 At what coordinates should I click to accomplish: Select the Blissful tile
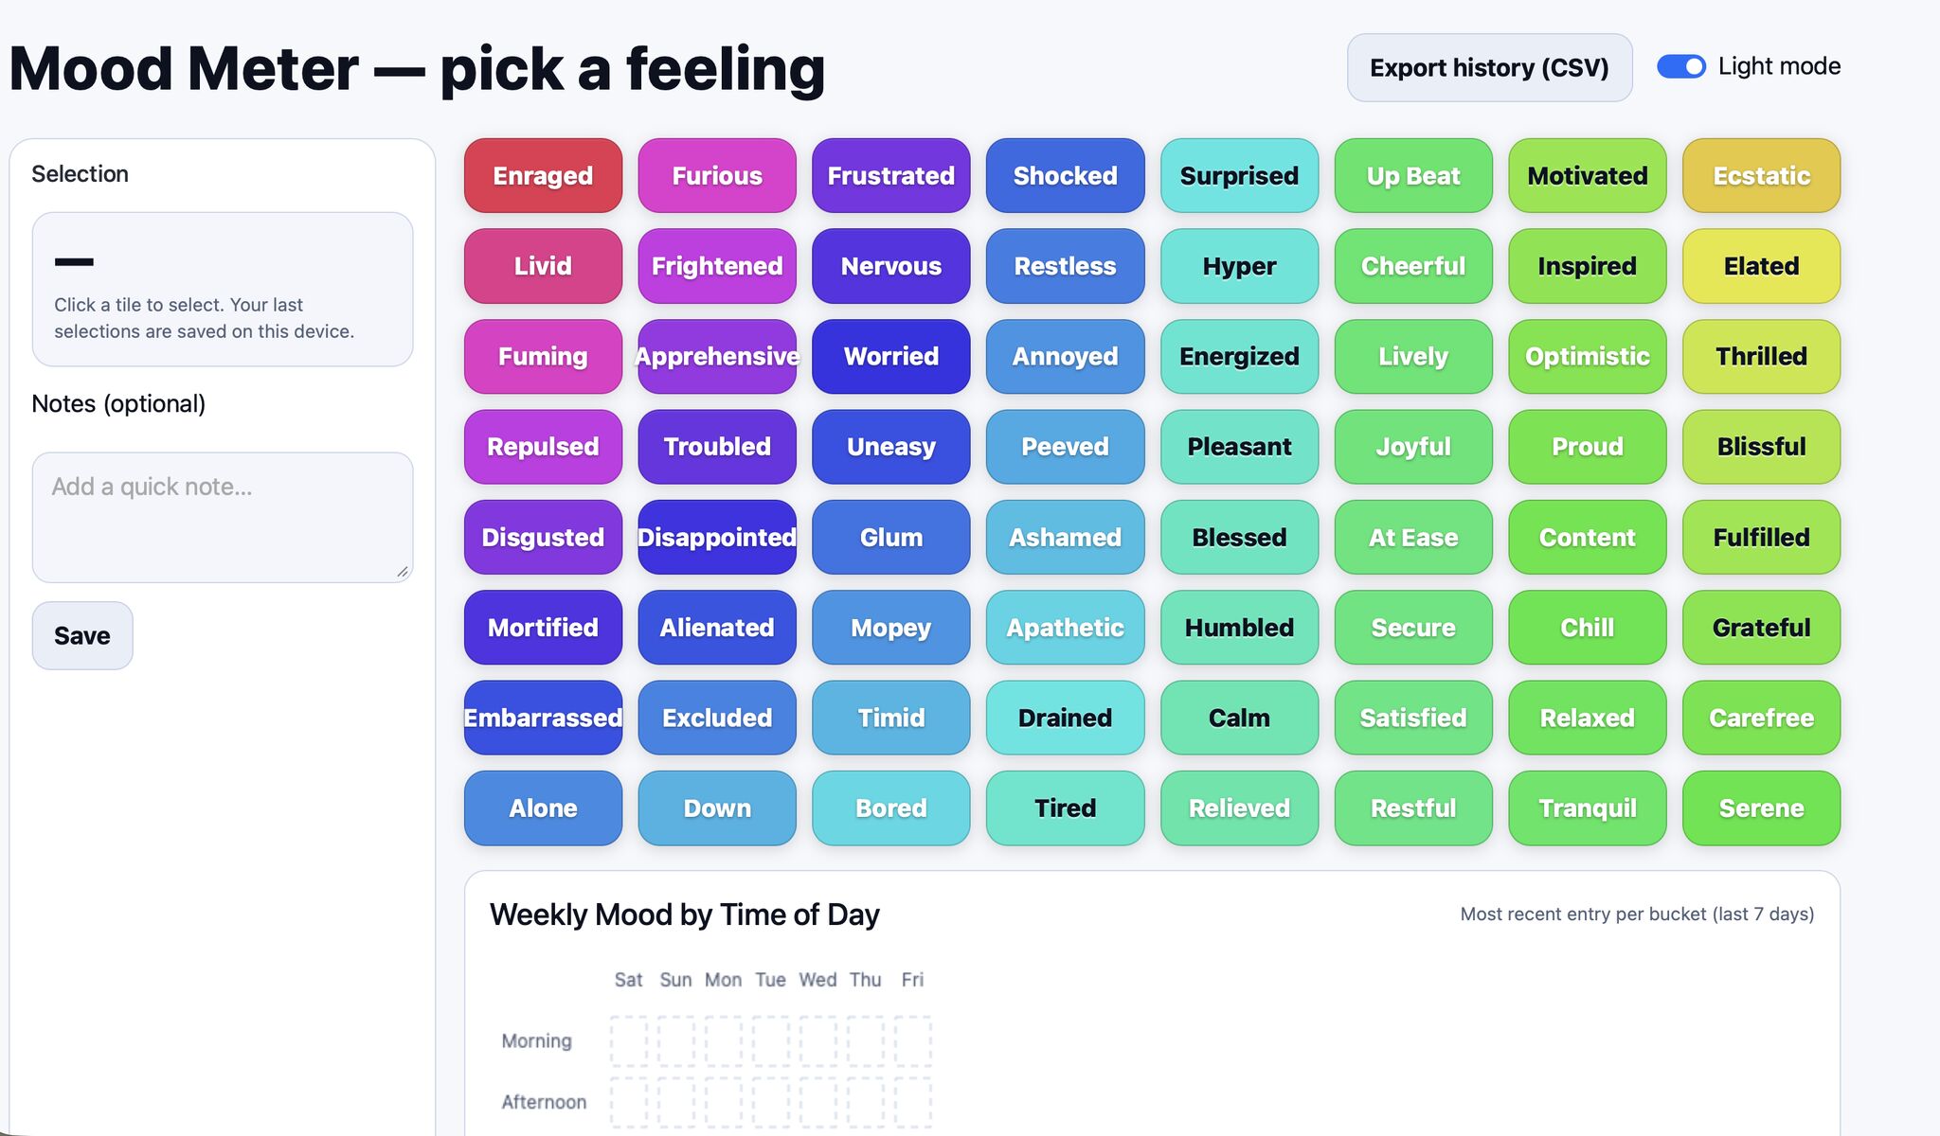pos(1761,447)
